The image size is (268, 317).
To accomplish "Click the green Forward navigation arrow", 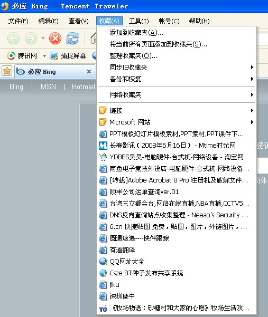I will (x=31, y=38).
